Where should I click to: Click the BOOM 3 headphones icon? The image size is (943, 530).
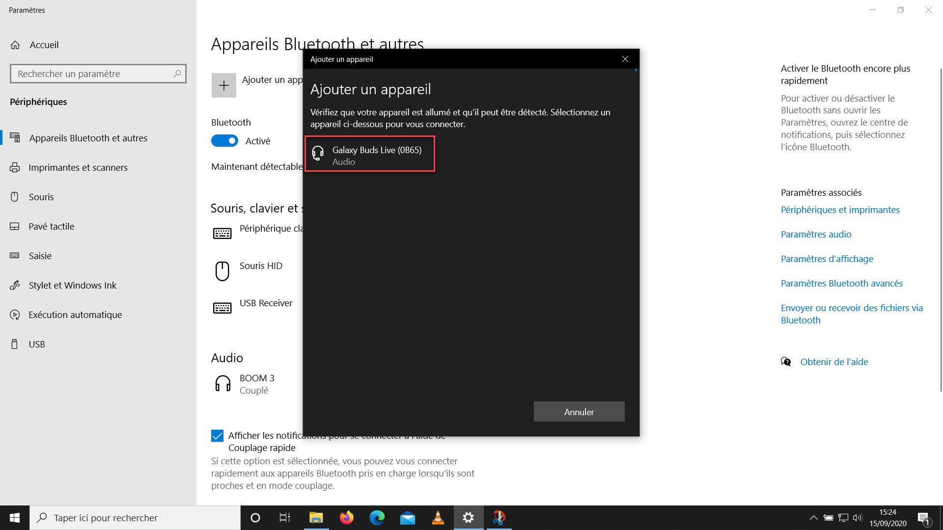point(222,384)
